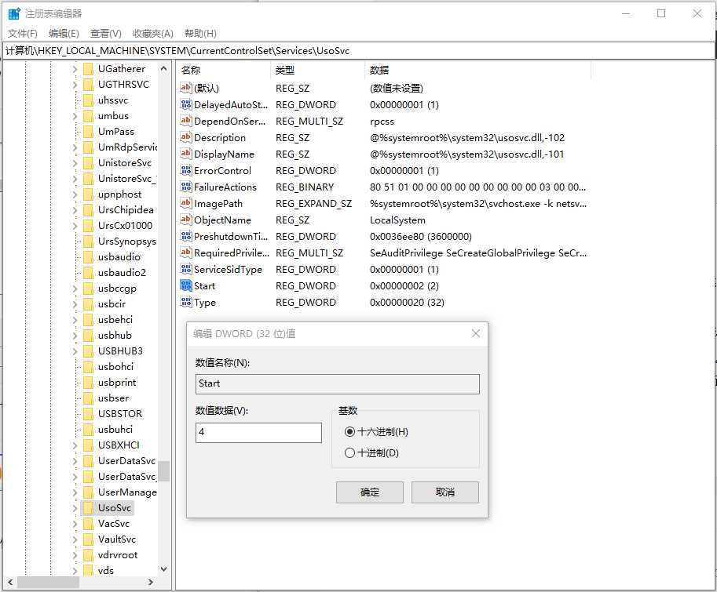Screen dimensions: 717x592
Task: Click the PreshutdownTimeout DWORD icon
Action: [x=185, y=236]
